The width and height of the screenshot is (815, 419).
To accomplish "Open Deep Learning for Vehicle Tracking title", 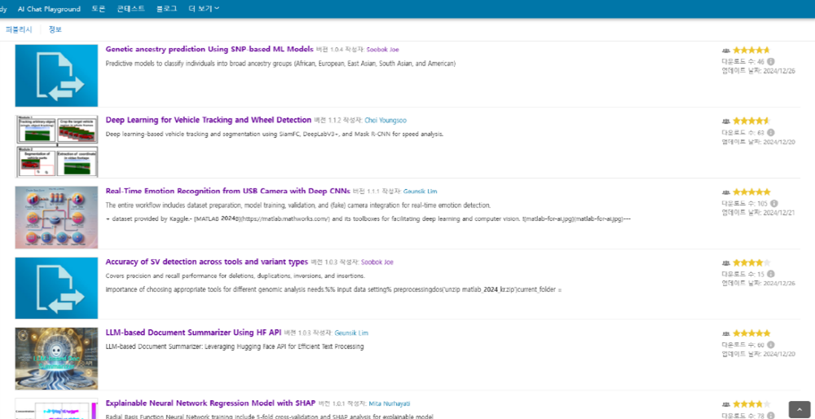I will coord(209,120).
